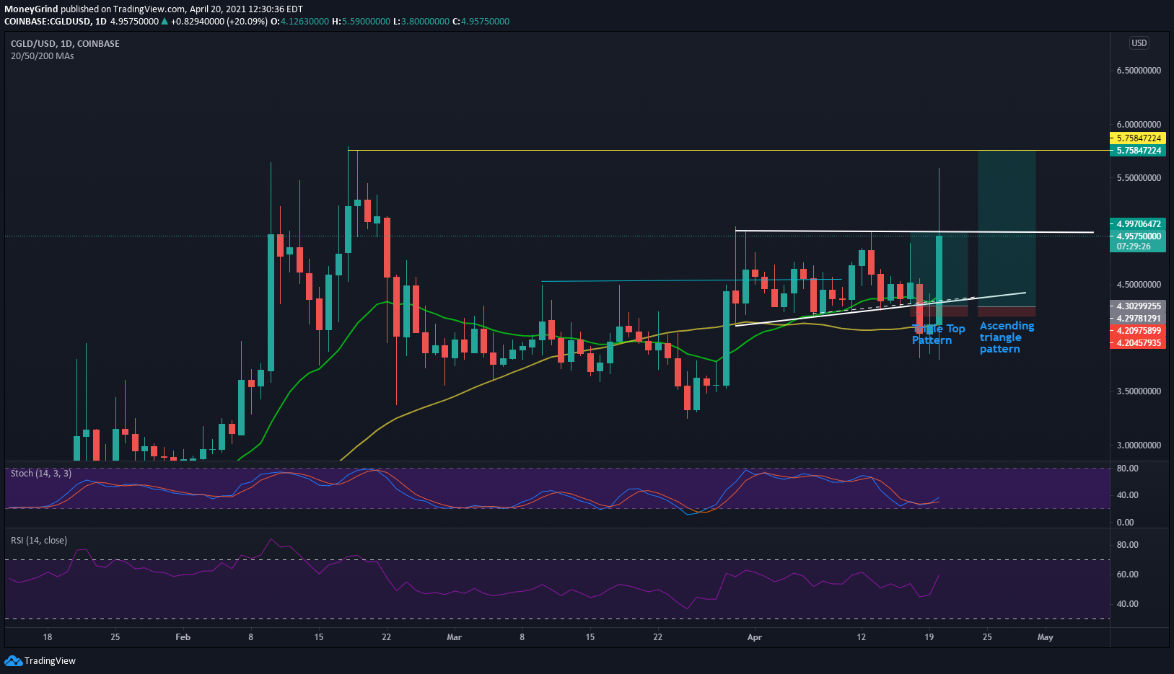1174x674 pixels.
Task: Click the RSI (14, close) indicator label
Action: [39, 541]
